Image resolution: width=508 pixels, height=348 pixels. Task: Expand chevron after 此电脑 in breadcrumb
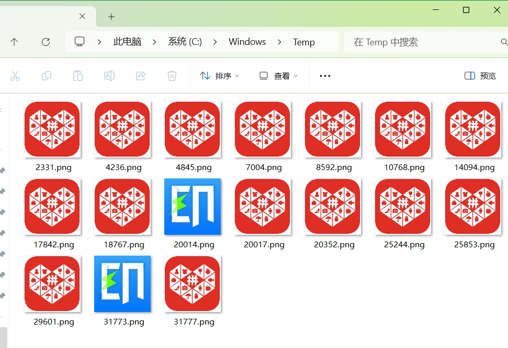coord(154,42)
